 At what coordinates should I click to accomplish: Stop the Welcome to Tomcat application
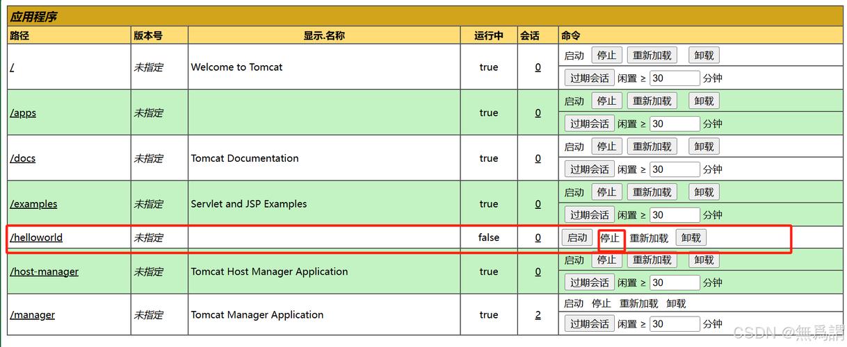(x=606, y=56)
